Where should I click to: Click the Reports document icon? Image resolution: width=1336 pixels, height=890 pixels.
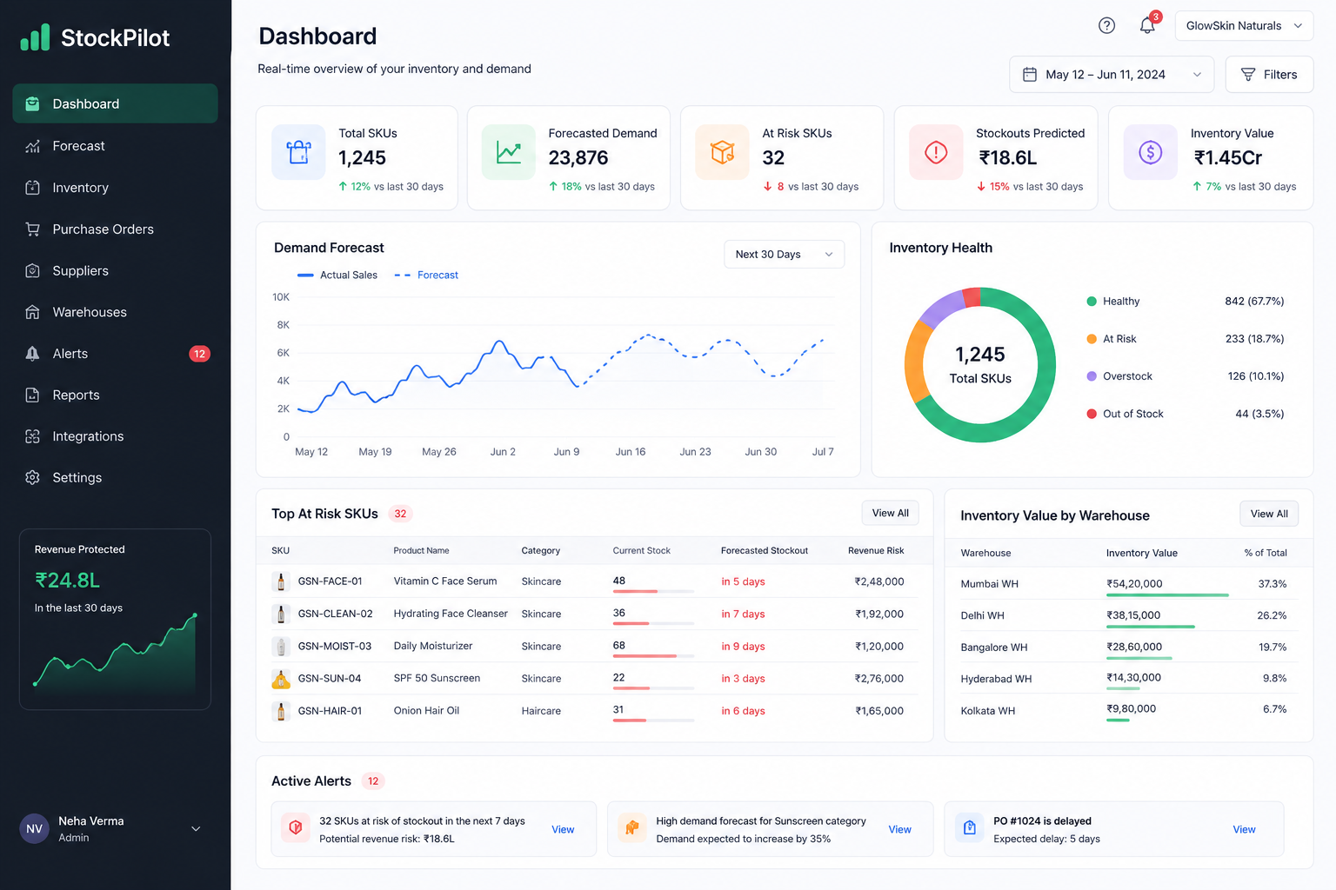tap(32, 395)
